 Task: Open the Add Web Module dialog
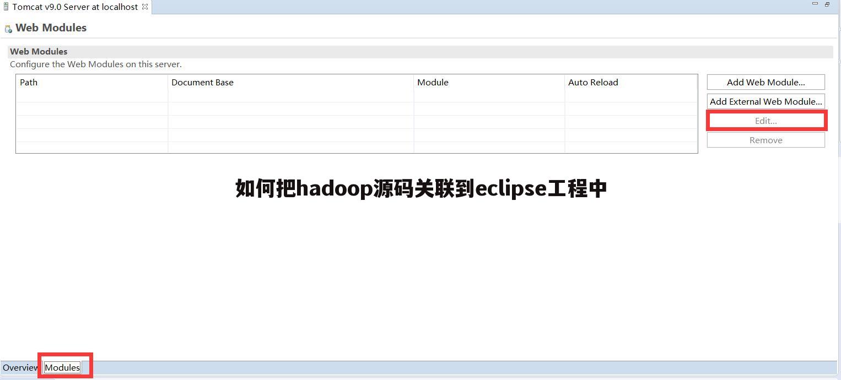pyautogui.click(x=765, y=82)
